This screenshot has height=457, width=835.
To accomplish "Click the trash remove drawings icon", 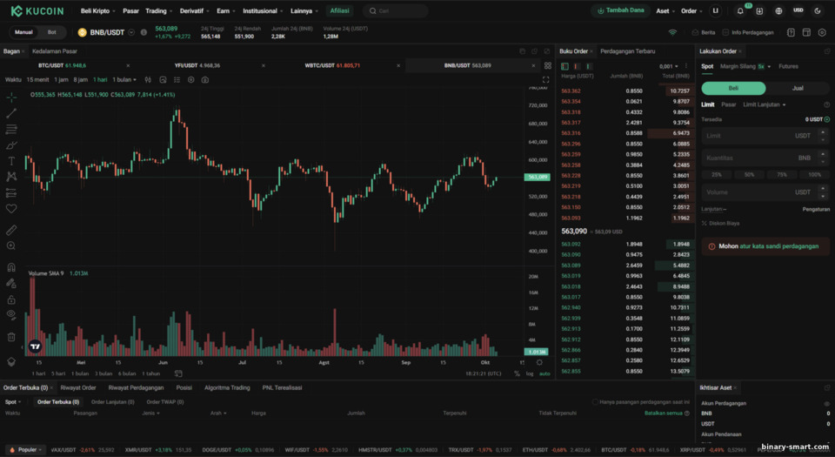I will click(x=11, y=337).
